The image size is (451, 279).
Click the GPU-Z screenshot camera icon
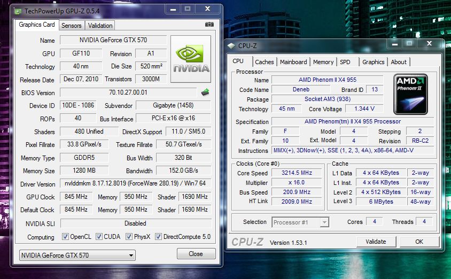click(209, 25)
